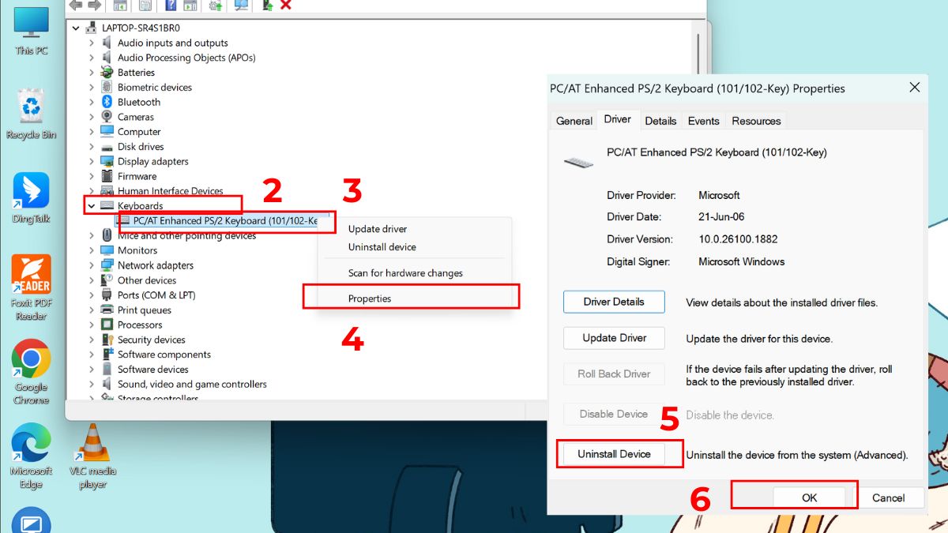Click the Print queues category icon
Image resolution: width=948 pixels, height=533 pixels.
(107, 310)
